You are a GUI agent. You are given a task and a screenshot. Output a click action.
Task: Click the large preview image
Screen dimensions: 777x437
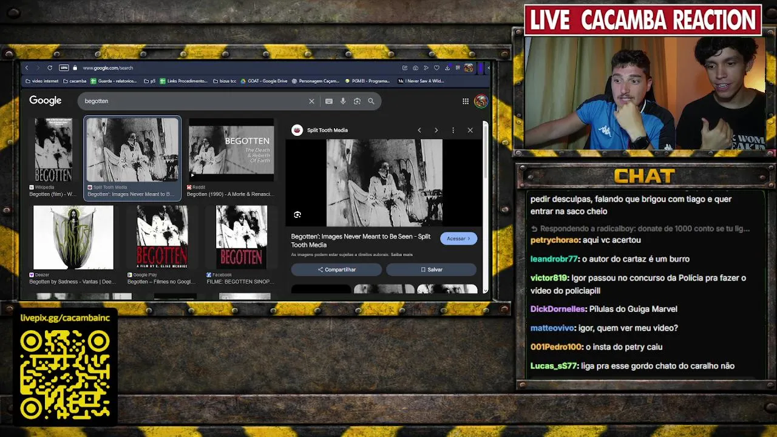[384, 183]
